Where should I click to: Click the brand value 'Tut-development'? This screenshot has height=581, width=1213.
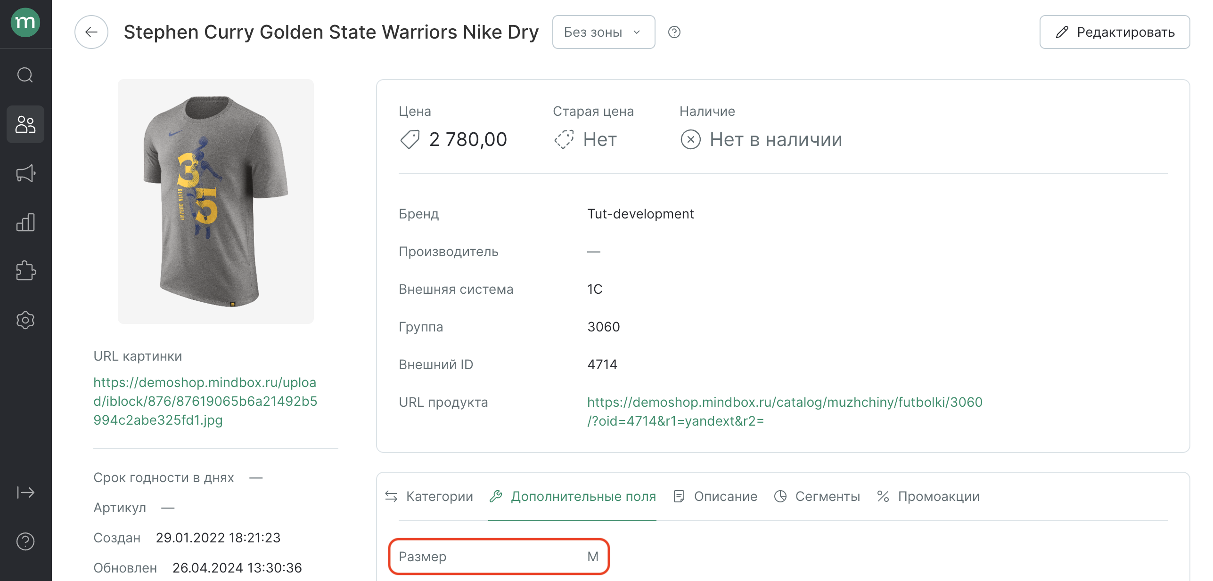(x=640, y=214)
